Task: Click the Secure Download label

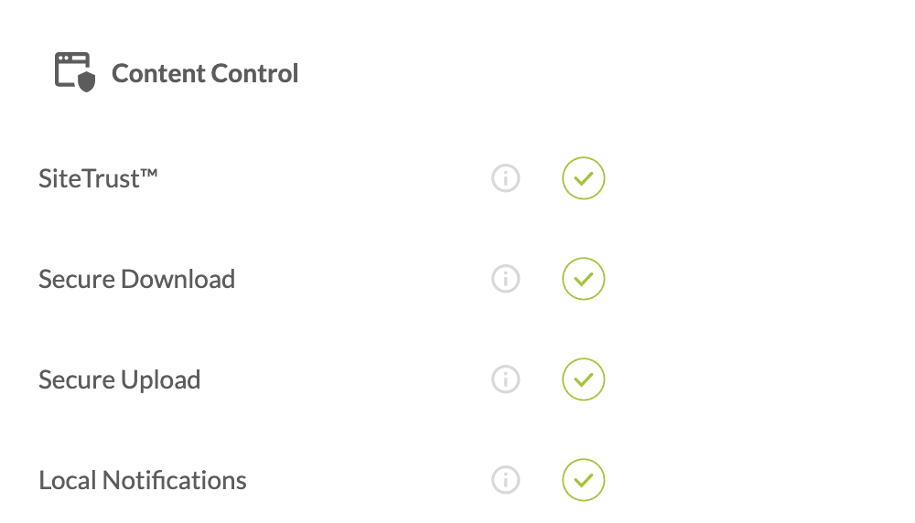Action: pos(136,279)
